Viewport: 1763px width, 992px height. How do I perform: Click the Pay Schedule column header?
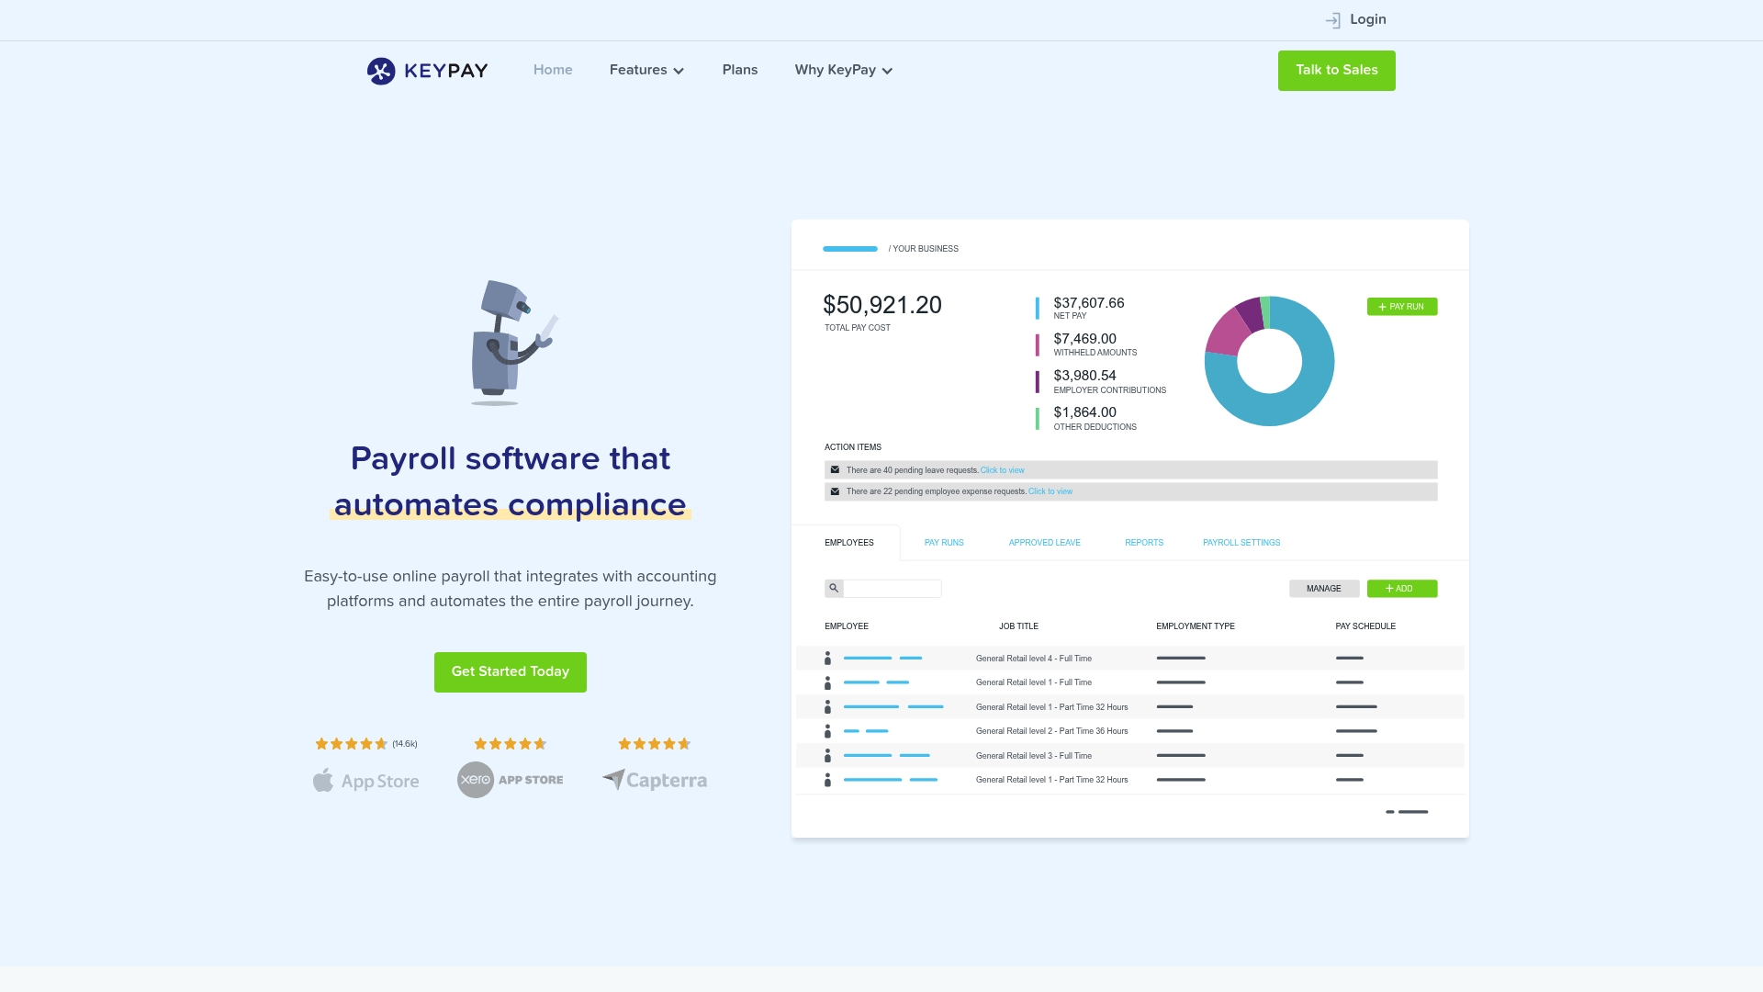pyautogui.click(x=1365, y=626)
